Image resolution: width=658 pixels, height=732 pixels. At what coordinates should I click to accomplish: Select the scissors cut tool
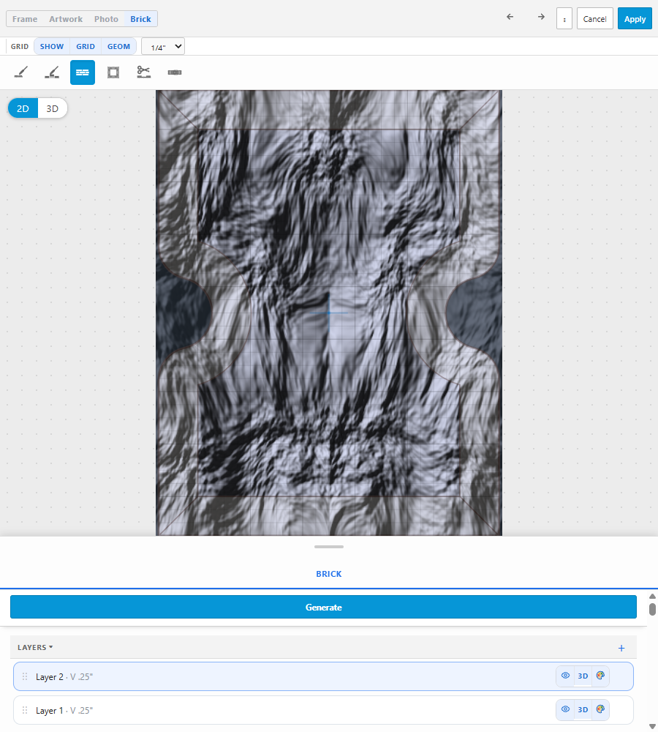click(143, 72)
